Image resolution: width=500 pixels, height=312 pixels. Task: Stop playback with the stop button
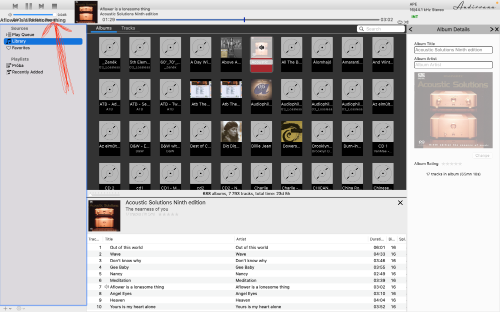[54, 6]
